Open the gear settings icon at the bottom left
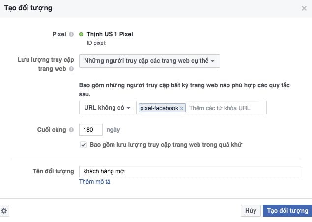The width and height of the screenshot is (312, 222). coord(4,211)
